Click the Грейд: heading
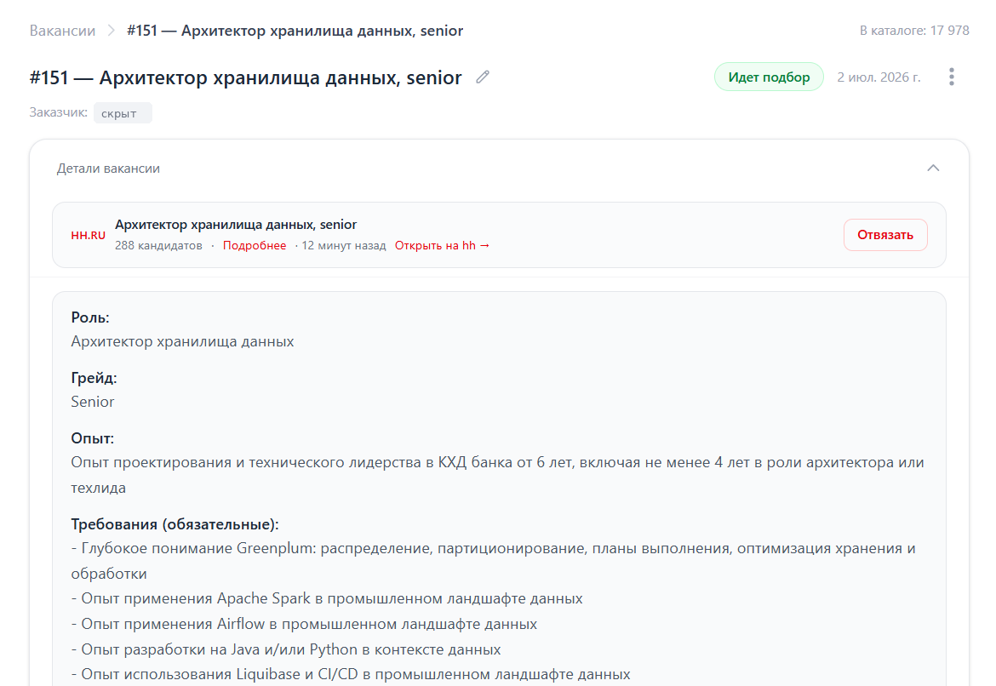The height and width of the screenshot is (686, 996). point(94,378)
